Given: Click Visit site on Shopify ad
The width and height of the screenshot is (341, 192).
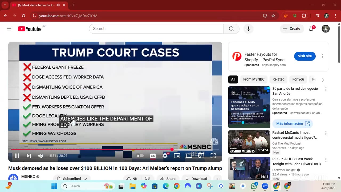Looking at the screenshot, I should 305,56.
